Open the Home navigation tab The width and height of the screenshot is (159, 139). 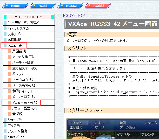point(15,6)
